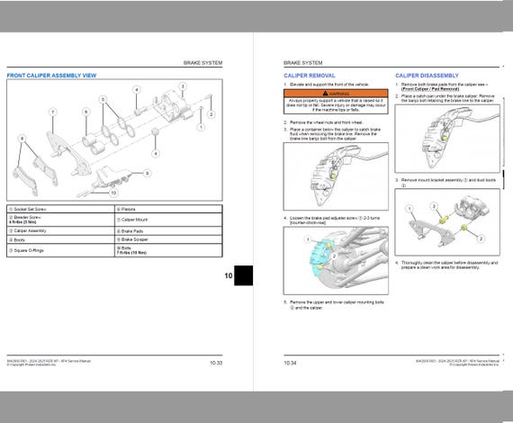The image size is (513, 423).
Task: Select the orange WARNING banner
Action: (x=336, y=94)
